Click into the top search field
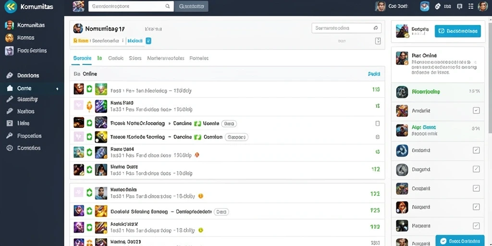Image resolution: width=492 pixels, height=246 pixels. [x=131, y=6]
